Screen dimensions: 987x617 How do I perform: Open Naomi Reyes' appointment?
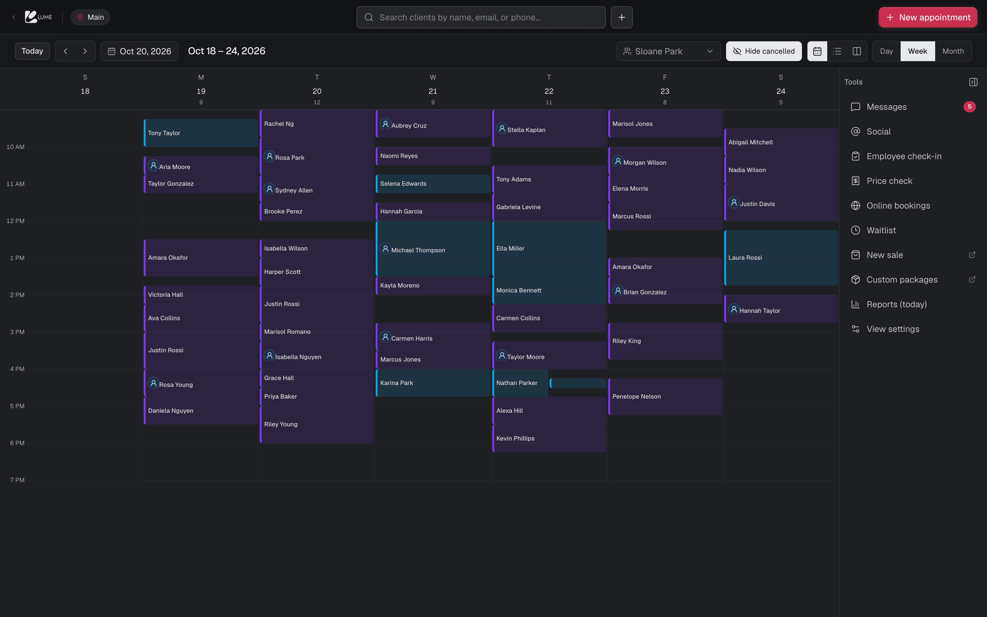tap(433, 156)
